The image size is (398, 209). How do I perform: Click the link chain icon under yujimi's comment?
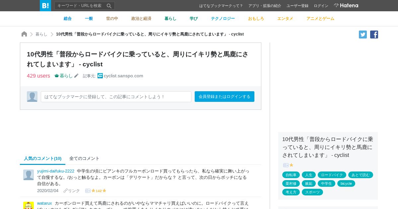click(x=65, y=191)
